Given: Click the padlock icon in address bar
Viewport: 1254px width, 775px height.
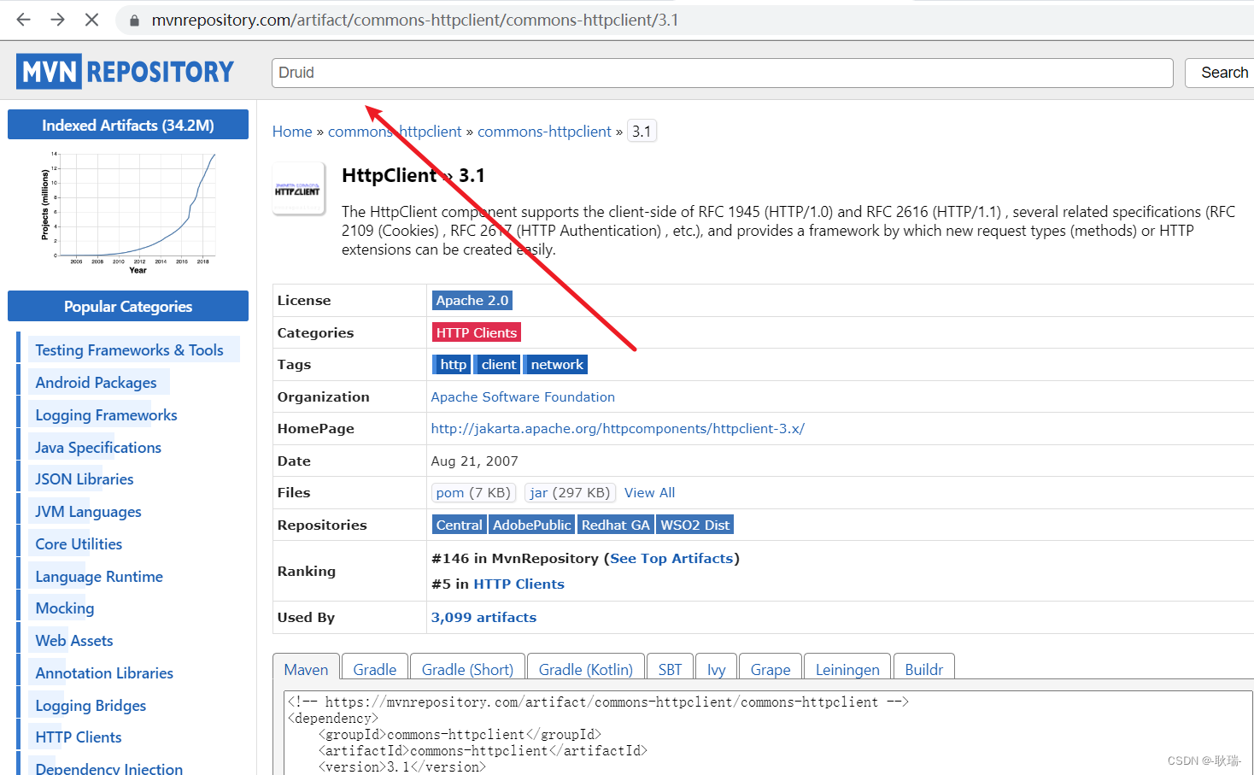Looking at the screenshot, I should click(x=134, y=20).
